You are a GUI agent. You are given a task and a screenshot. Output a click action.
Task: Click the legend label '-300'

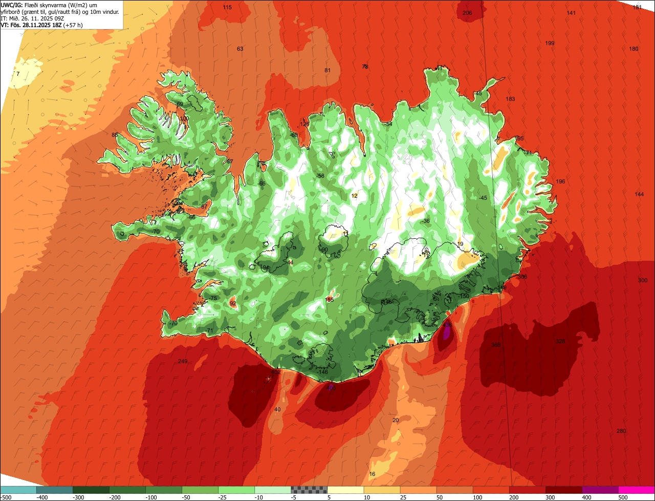tap(78, 497)
